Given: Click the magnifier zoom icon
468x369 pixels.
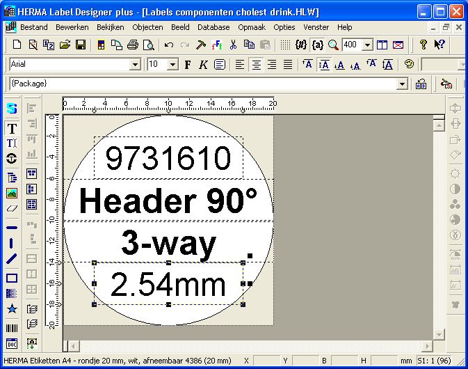Looking at the screenshot, I should (333, 45).
